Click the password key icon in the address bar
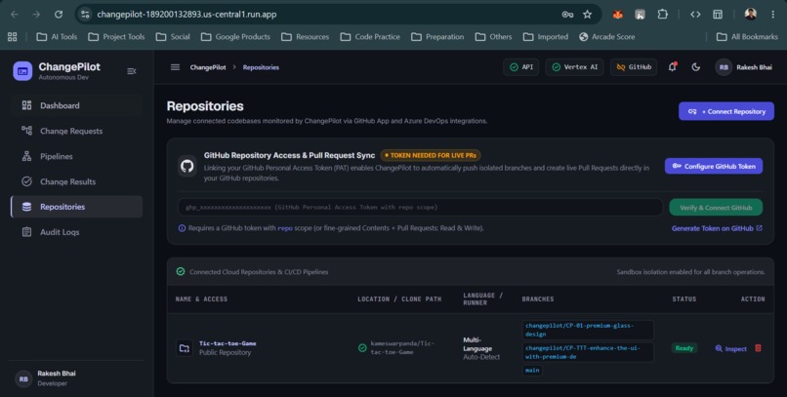This screenshot has width=787, height=397. [567, 15]
